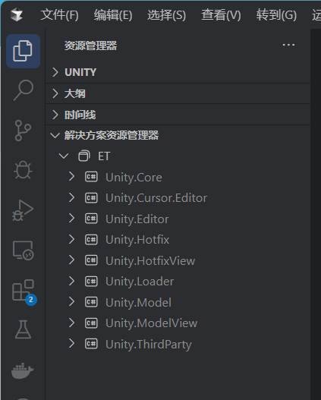Open the Remote Explorer icon
The image size is (321, 400).
pyautogui.click(x=23, y=250)
